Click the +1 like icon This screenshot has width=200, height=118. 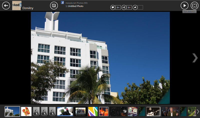pyautogui.click(x=124, y=7)
